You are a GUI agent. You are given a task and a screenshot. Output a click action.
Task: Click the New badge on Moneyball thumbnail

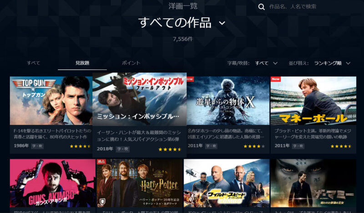point(276,79)
